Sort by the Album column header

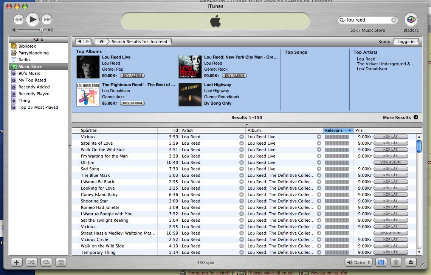[x=284, y=130]
